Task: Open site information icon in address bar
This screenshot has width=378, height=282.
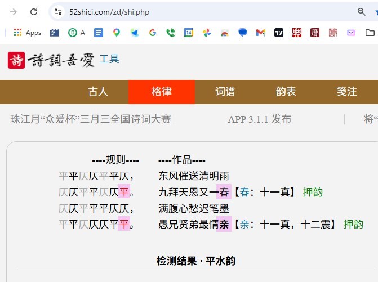Action: (58, 12)
